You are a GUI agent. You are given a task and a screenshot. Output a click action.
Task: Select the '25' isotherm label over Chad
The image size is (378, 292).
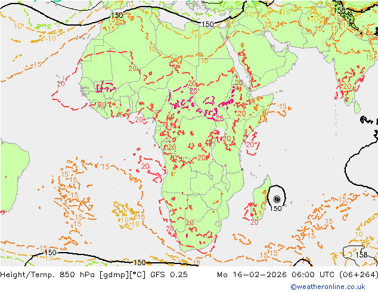pos(193,91)
